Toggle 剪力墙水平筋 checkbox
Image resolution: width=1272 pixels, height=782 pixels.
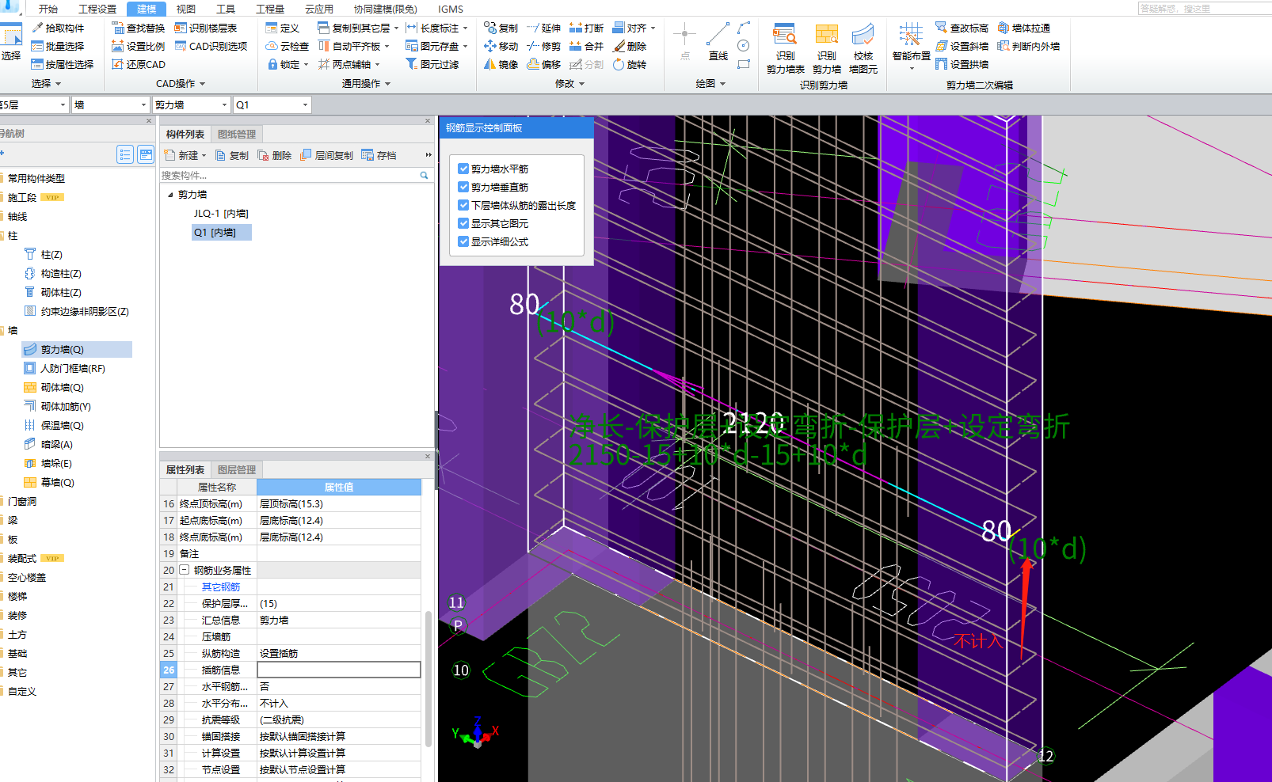[x=463, y=169]
